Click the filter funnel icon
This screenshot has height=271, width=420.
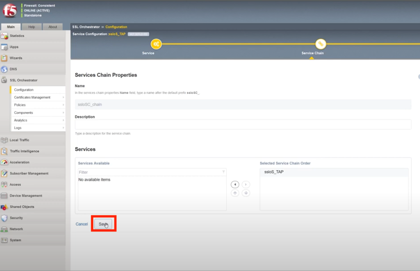point(223,172)
